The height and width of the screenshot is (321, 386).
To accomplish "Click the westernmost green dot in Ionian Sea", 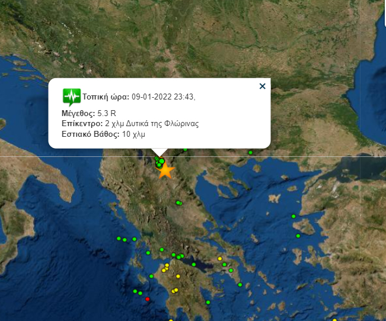I will point(119,238).
